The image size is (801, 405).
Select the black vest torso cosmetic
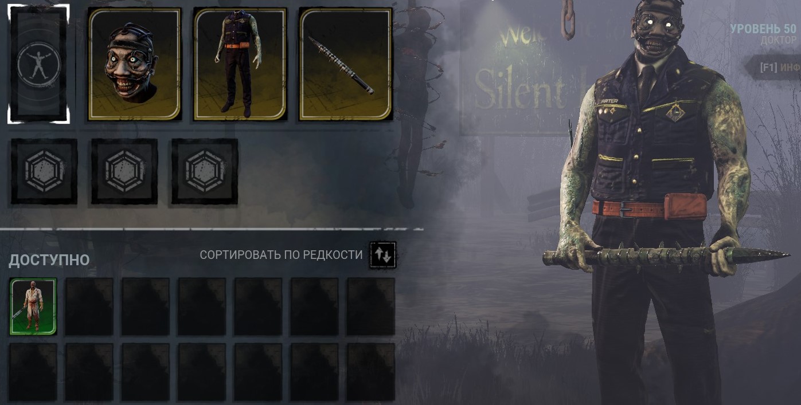tap(240, 64)
